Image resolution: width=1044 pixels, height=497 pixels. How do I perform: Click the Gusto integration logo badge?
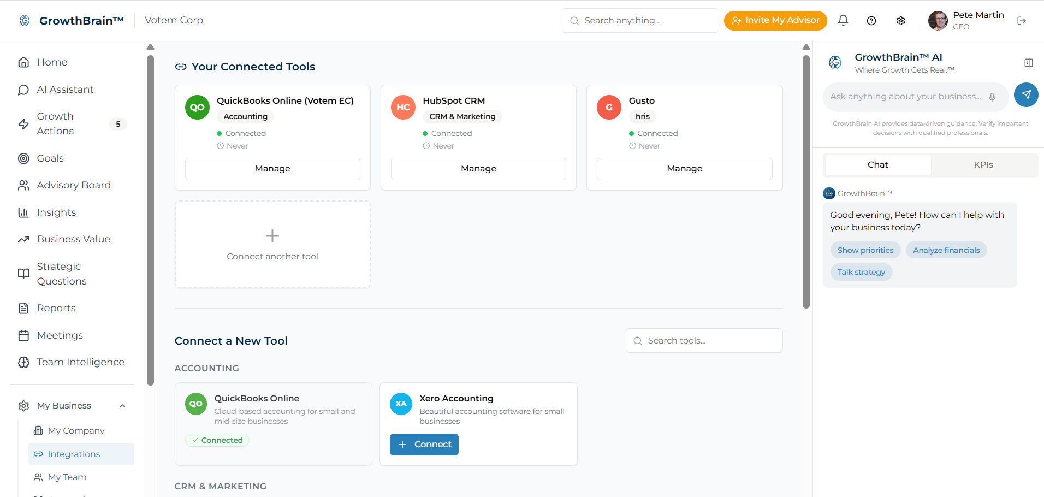[608, 108]
